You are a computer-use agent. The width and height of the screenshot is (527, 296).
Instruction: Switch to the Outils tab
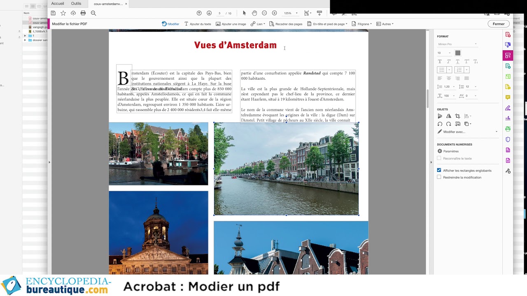point(76,4)
